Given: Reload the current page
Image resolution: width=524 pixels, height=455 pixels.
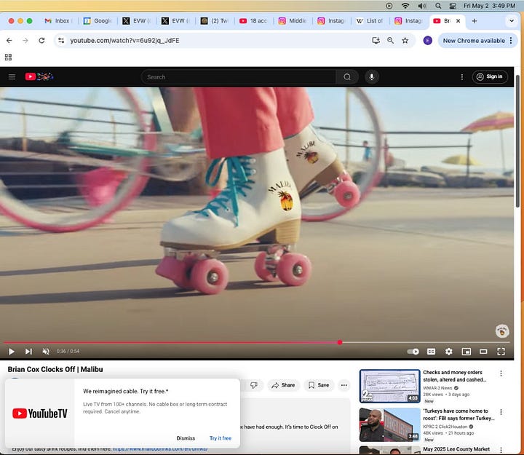Looking at the screenshot, I should [x=41, y=41].
